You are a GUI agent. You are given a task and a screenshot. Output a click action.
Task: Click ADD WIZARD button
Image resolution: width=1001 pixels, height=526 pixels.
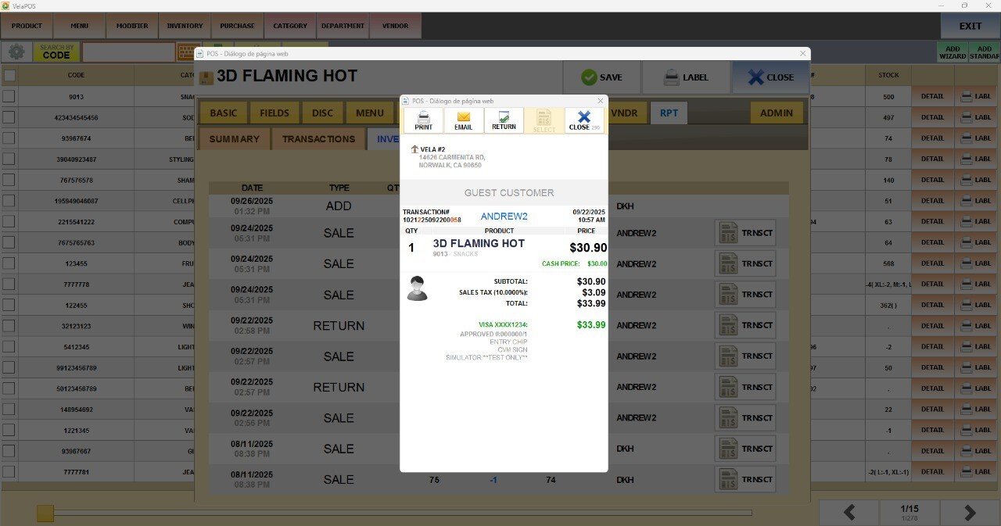coord(952,52)
